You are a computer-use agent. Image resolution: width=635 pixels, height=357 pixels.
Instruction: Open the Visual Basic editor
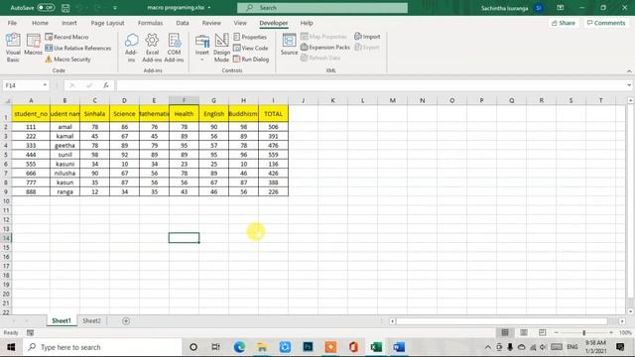pos(13,48)
